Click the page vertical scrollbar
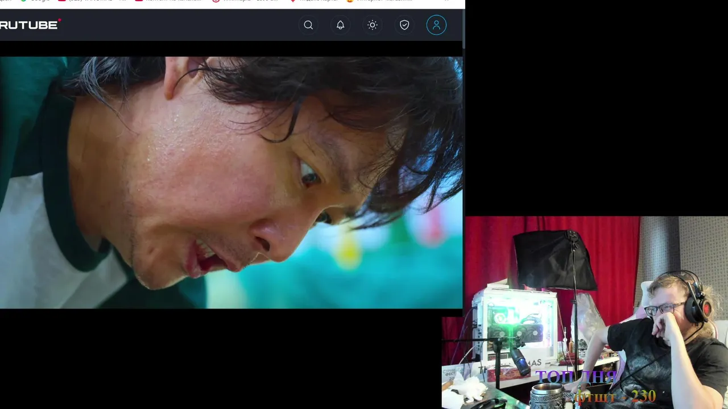 464,28
